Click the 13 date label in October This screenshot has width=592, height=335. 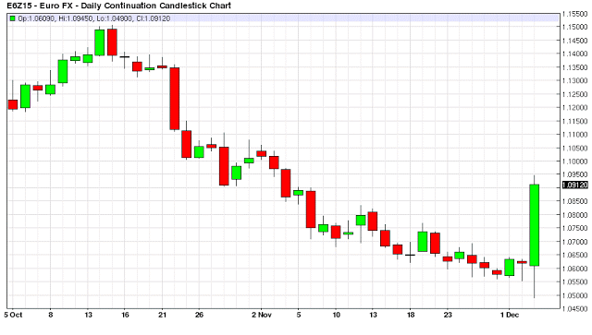pyautogui.click(x=88, y=315)
